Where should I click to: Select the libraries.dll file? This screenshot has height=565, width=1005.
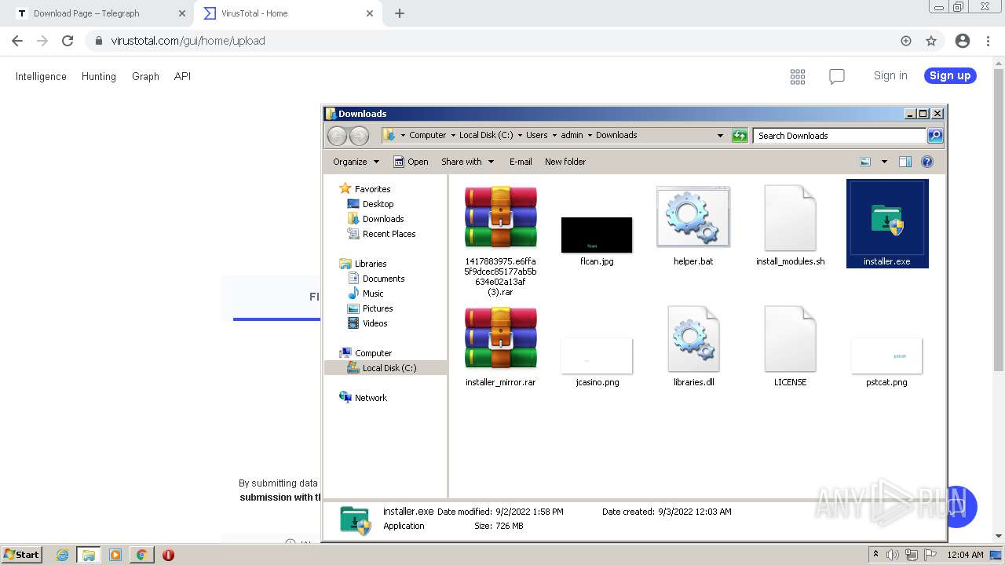[x=693, y=346]
